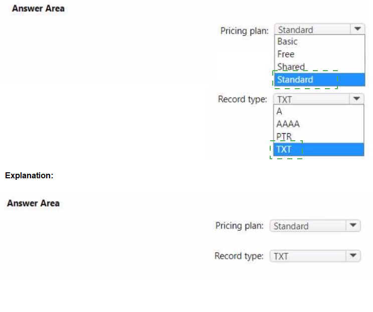Expand Record type dropdown arrow under Explanation
This screenshot has width=373, height=312.
[x=353, y=256]
